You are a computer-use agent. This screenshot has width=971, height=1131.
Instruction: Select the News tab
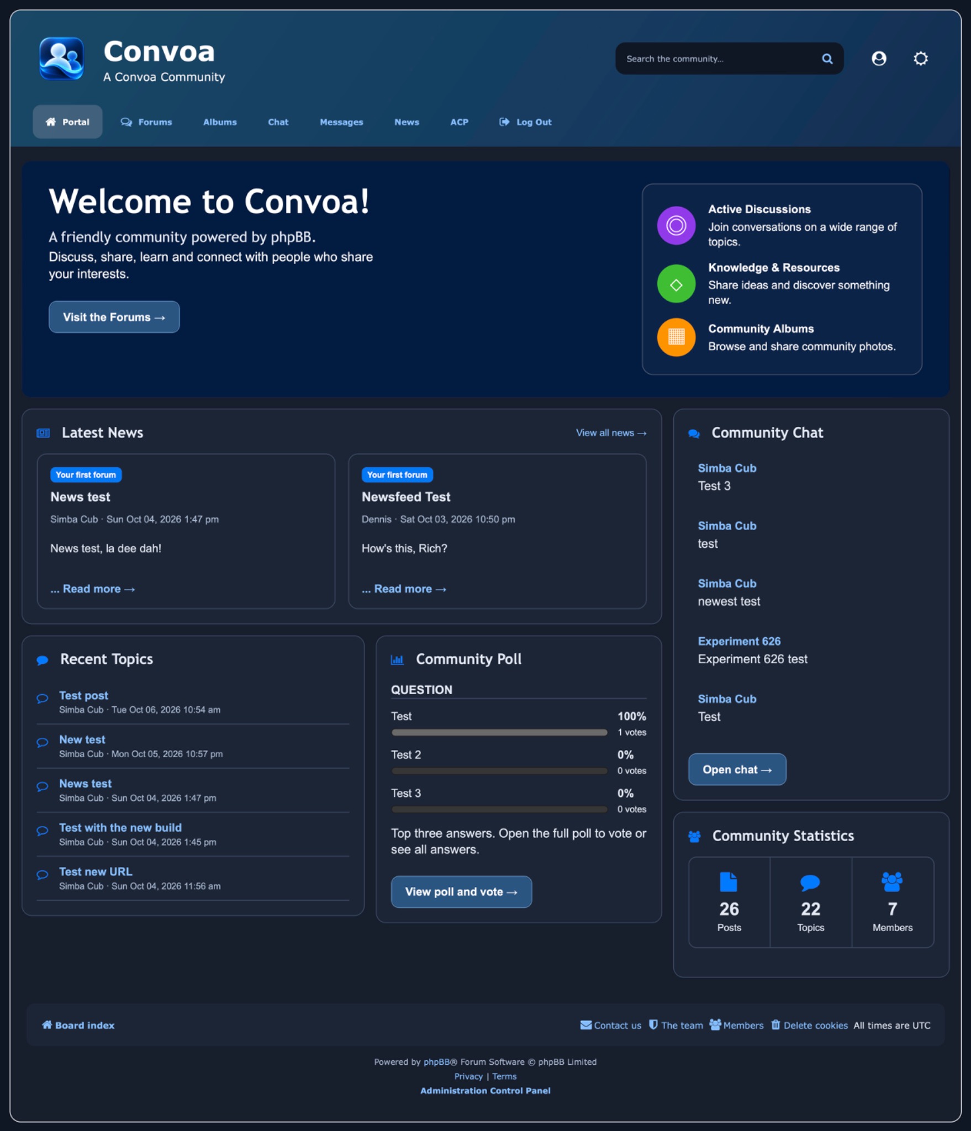(407, 122)
